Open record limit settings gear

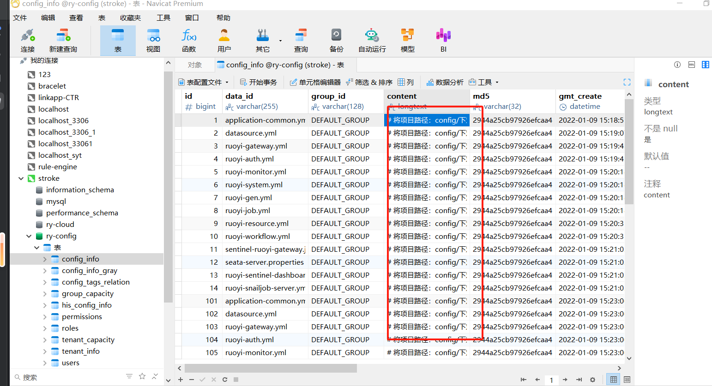point(593,380)
